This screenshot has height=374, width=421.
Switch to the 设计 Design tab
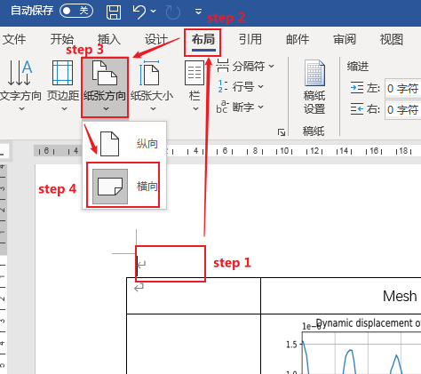tap(156, 39)
